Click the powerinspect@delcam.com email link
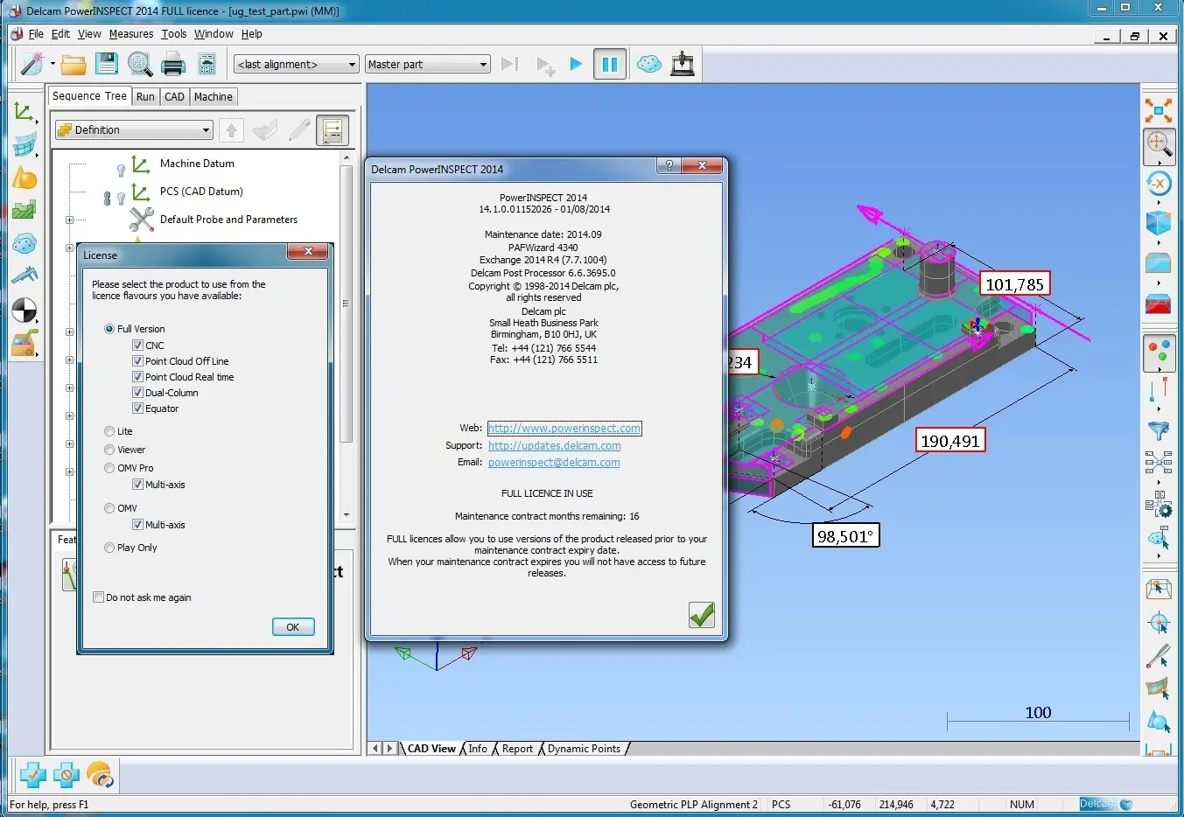1184x817 pixels. coord(554,463)
